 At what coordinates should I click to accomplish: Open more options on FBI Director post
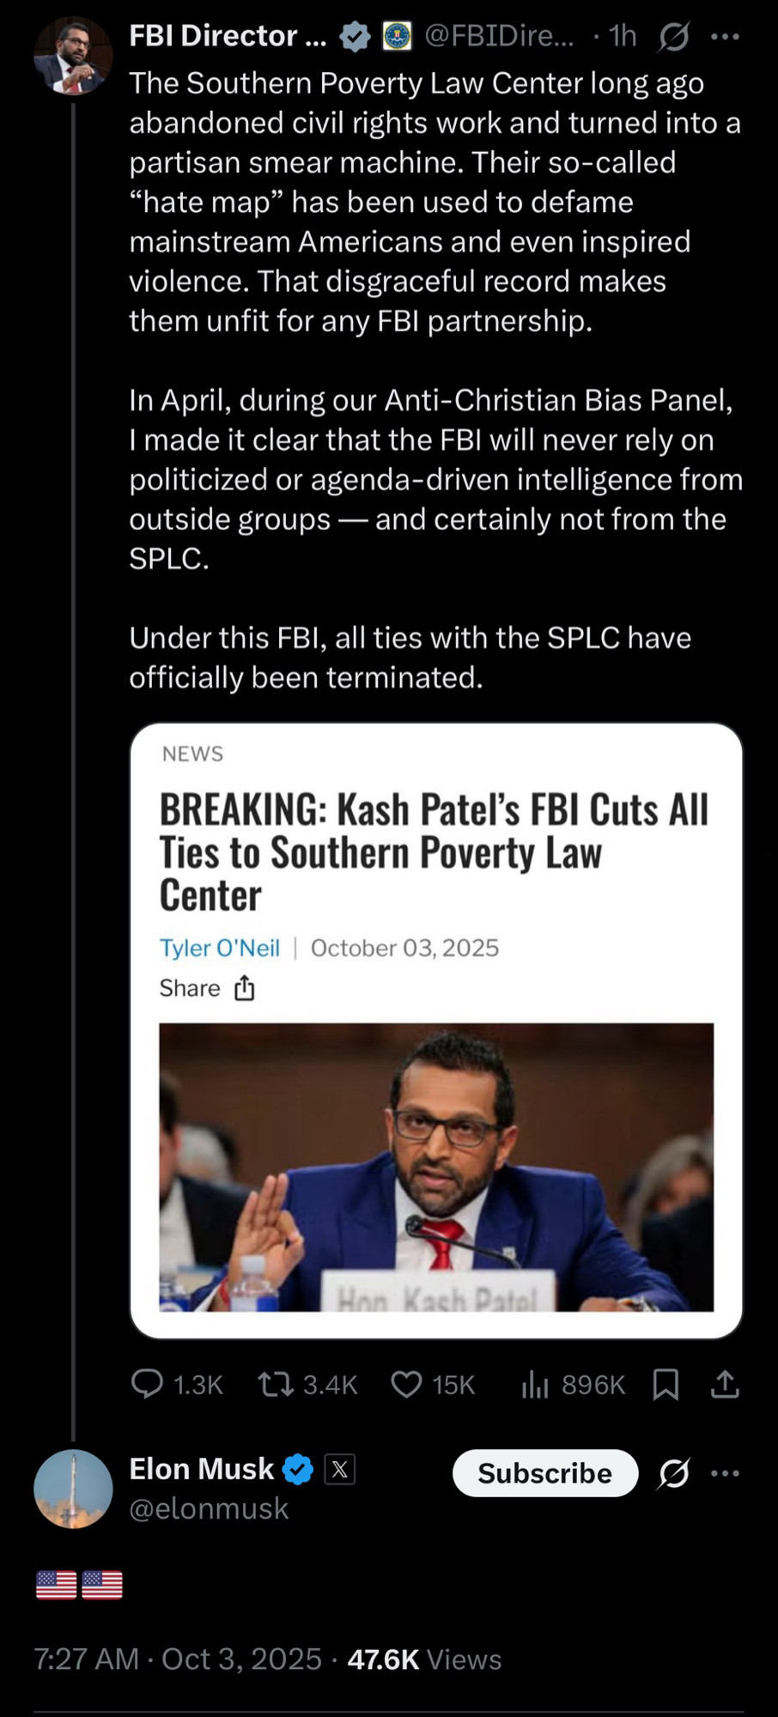click(725, 36)
